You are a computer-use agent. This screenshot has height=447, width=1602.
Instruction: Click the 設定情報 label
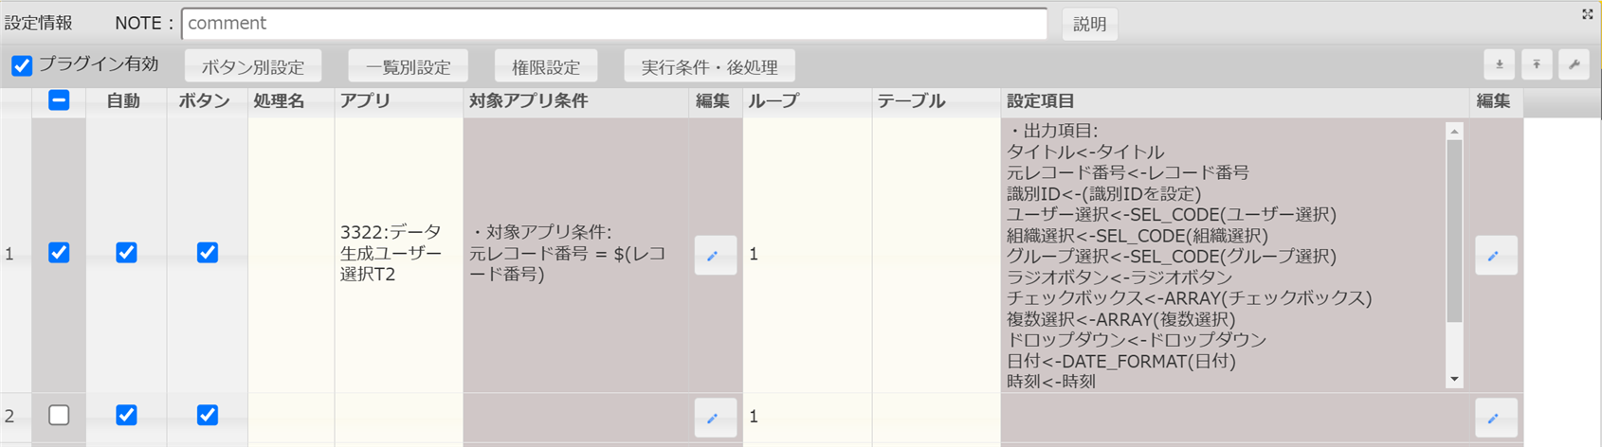[38, 23]
